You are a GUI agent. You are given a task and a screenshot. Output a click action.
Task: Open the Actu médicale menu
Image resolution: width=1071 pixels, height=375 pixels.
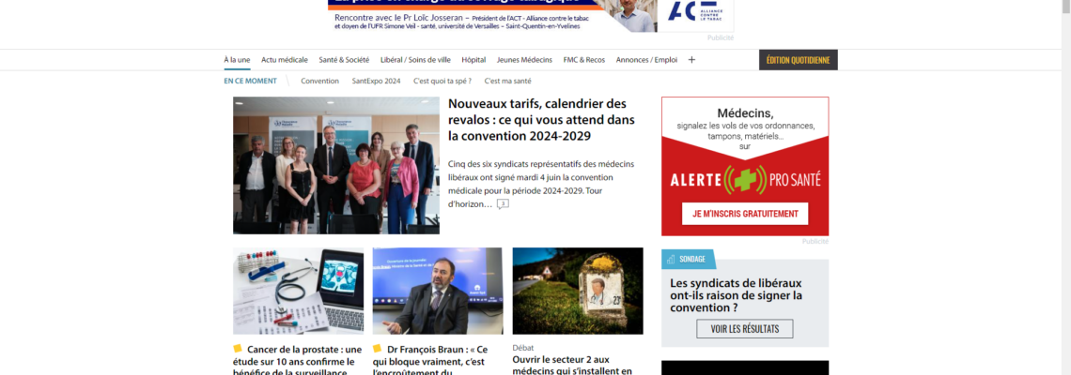pyautogui.click(x=284, y=60)
